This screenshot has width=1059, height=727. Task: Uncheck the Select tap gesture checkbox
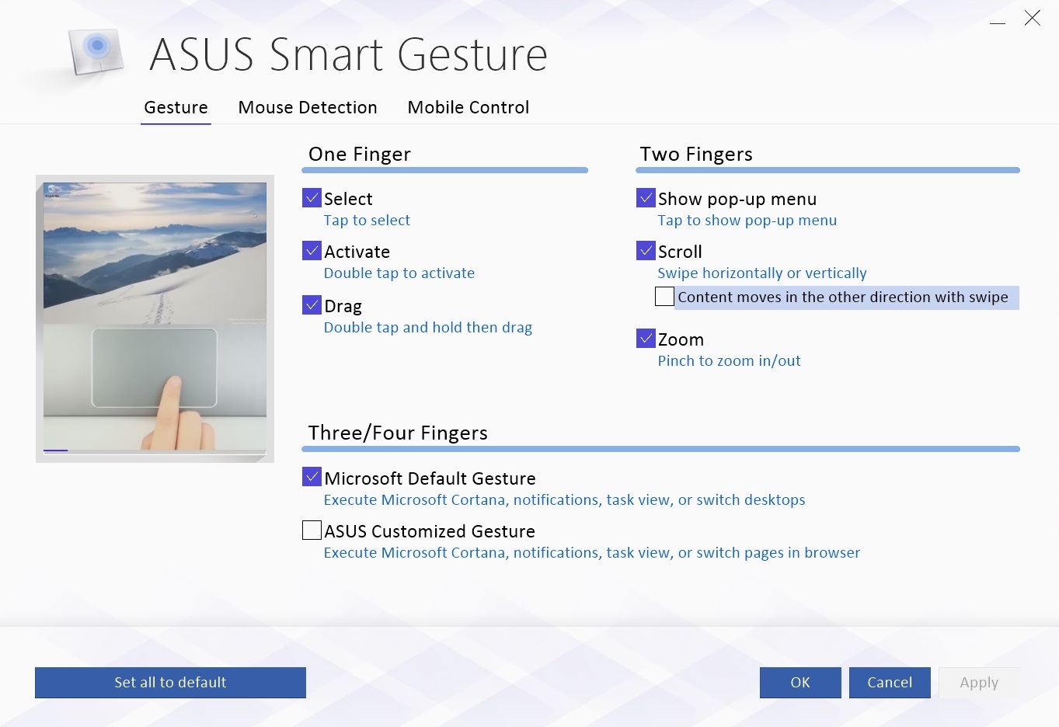coord(312,198)
